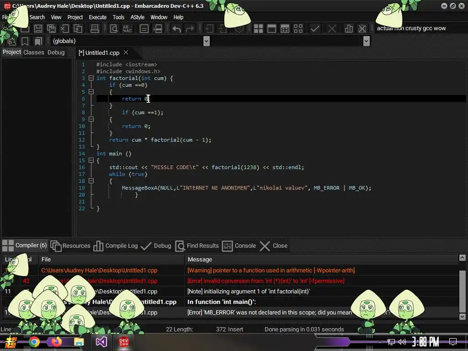Collapse the while loop fold at line 18
Viewport: 468px width, 351px height.
coord(91,181)
